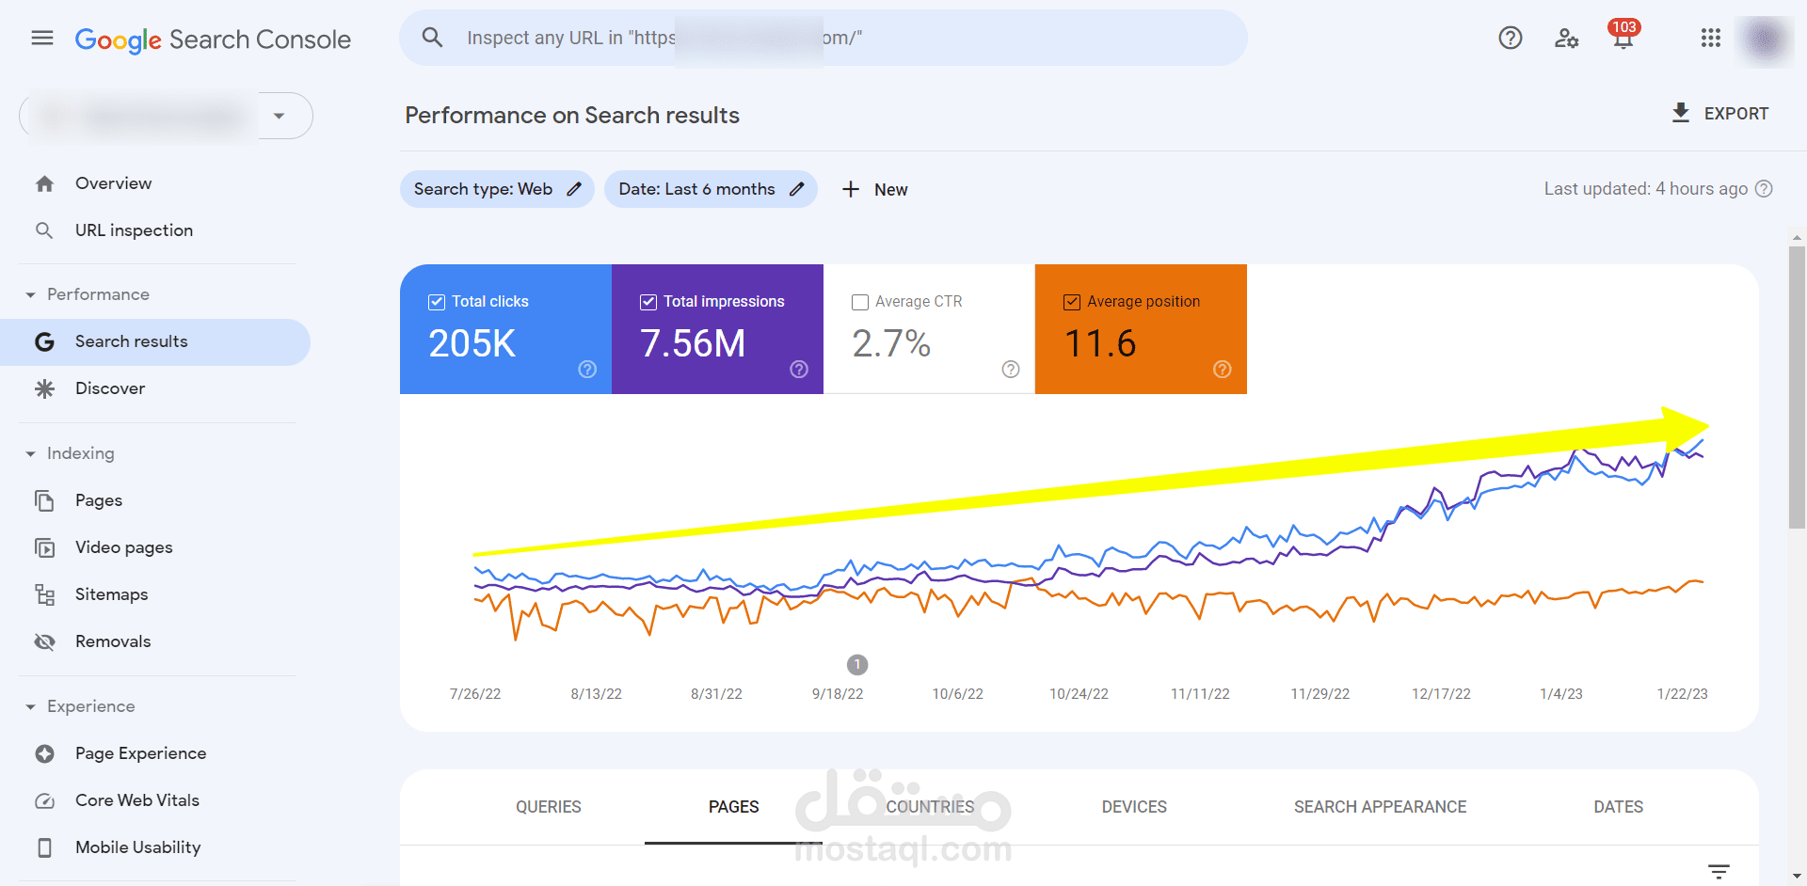The width and height of the screenshot is (1807, 886).
Task: Open users and permissions settings icon
Action: point(1566,39)
